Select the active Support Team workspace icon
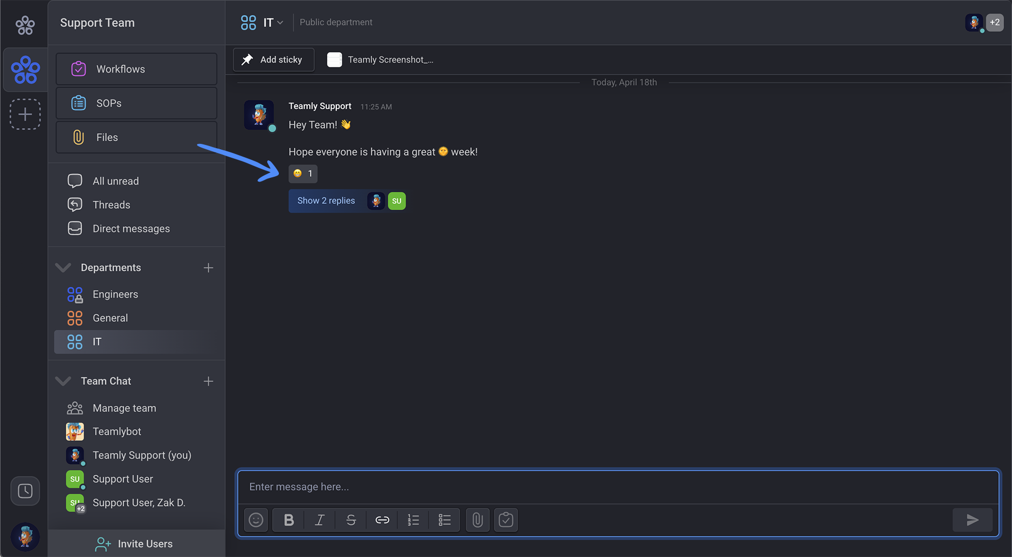The width and height of the screenshot is (1012, 557). click(x=25, y=70)
